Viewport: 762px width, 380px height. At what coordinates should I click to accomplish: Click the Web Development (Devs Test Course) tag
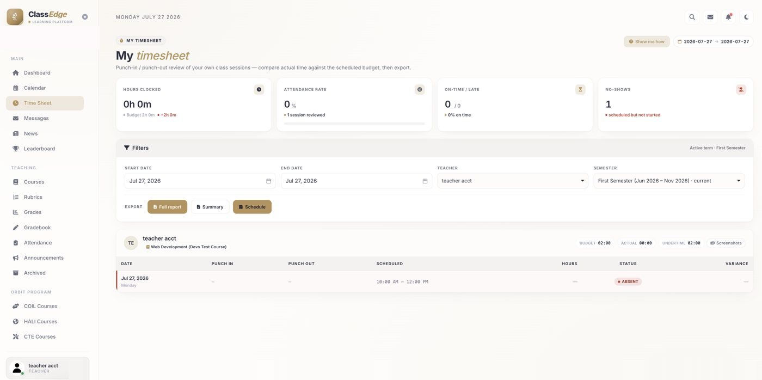tap(186, 247)
